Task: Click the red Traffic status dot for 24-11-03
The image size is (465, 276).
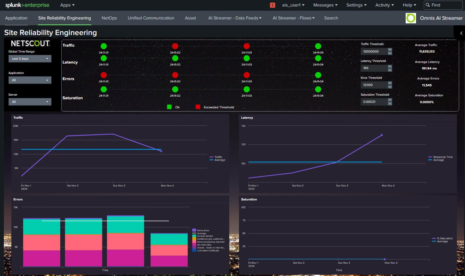Action: pyautogui.click(x=247, y=46)
